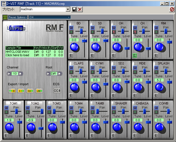Click the CYM1 pad Level slider handle
The image size is (176, 142).
106,84
